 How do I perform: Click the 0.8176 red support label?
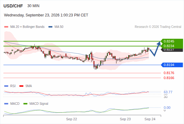169,73
